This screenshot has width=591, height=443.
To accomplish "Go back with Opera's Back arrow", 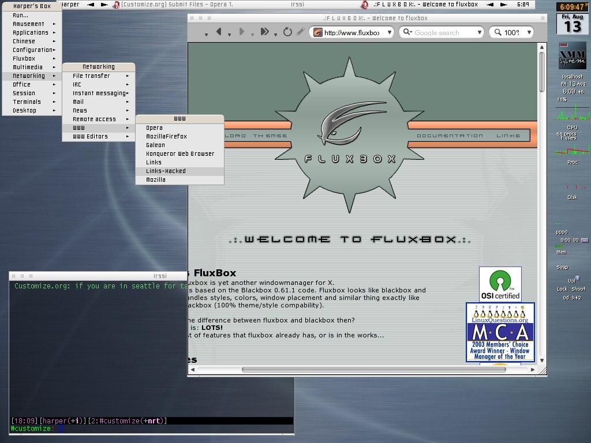I will pyautogui.click(x=219, y=32).
